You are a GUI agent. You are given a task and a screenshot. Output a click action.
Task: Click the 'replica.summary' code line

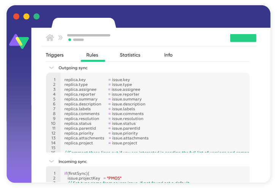pyautogui.click(x=103, y=99)
